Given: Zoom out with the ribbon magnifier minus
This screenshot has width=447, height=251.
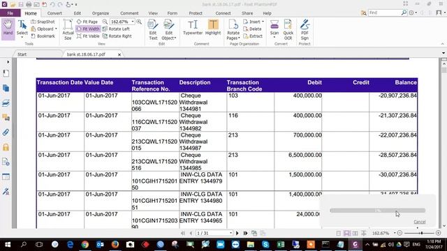Looking at the screenshot, I should click(105, 22).
